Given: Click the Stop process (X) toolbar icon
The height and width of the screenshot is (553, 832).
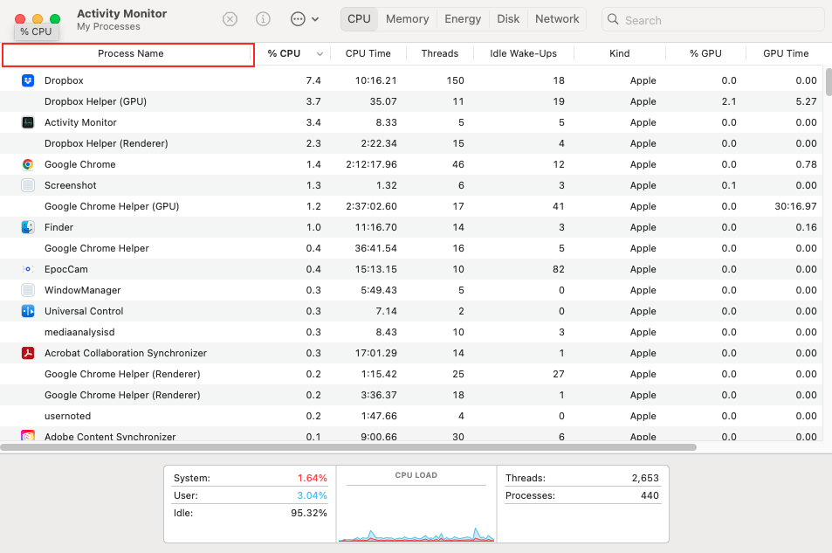Looking at the screenshot, I should [x=230, y=19].
